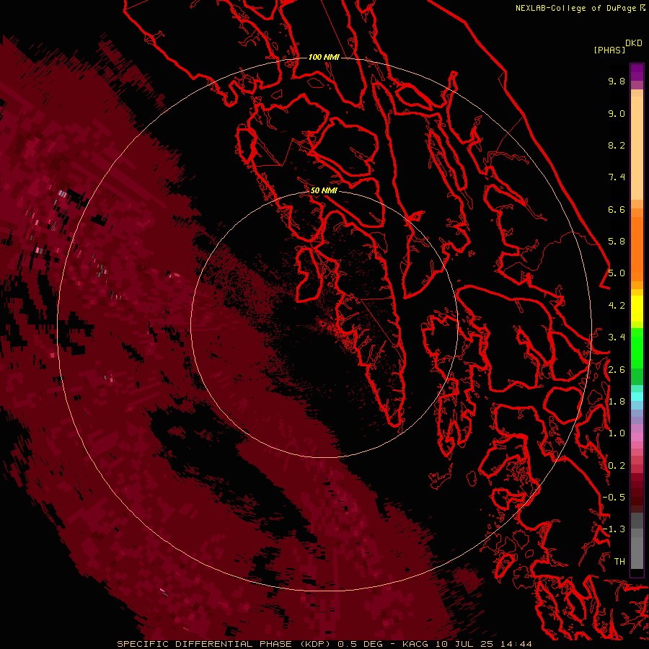The height and width of the screenshot is (649, 649).
Task: Click the -1.3 scale value
Action: tap(614, 529)
